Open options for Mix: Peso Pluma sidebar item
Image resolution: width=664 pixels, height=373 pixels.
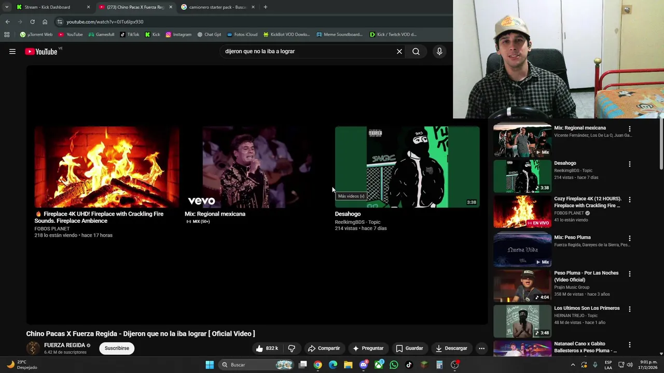(630, 238)
